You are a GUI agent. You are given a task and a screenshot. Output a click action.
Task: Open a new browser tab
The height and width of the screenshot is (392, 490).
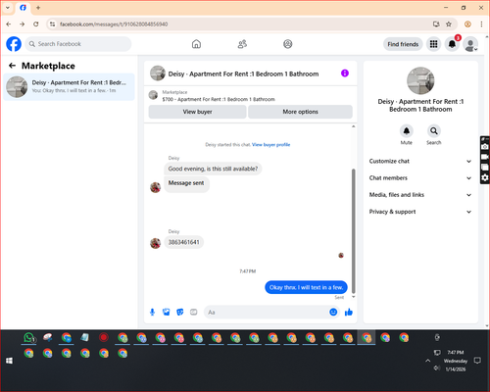click(38, 8)
